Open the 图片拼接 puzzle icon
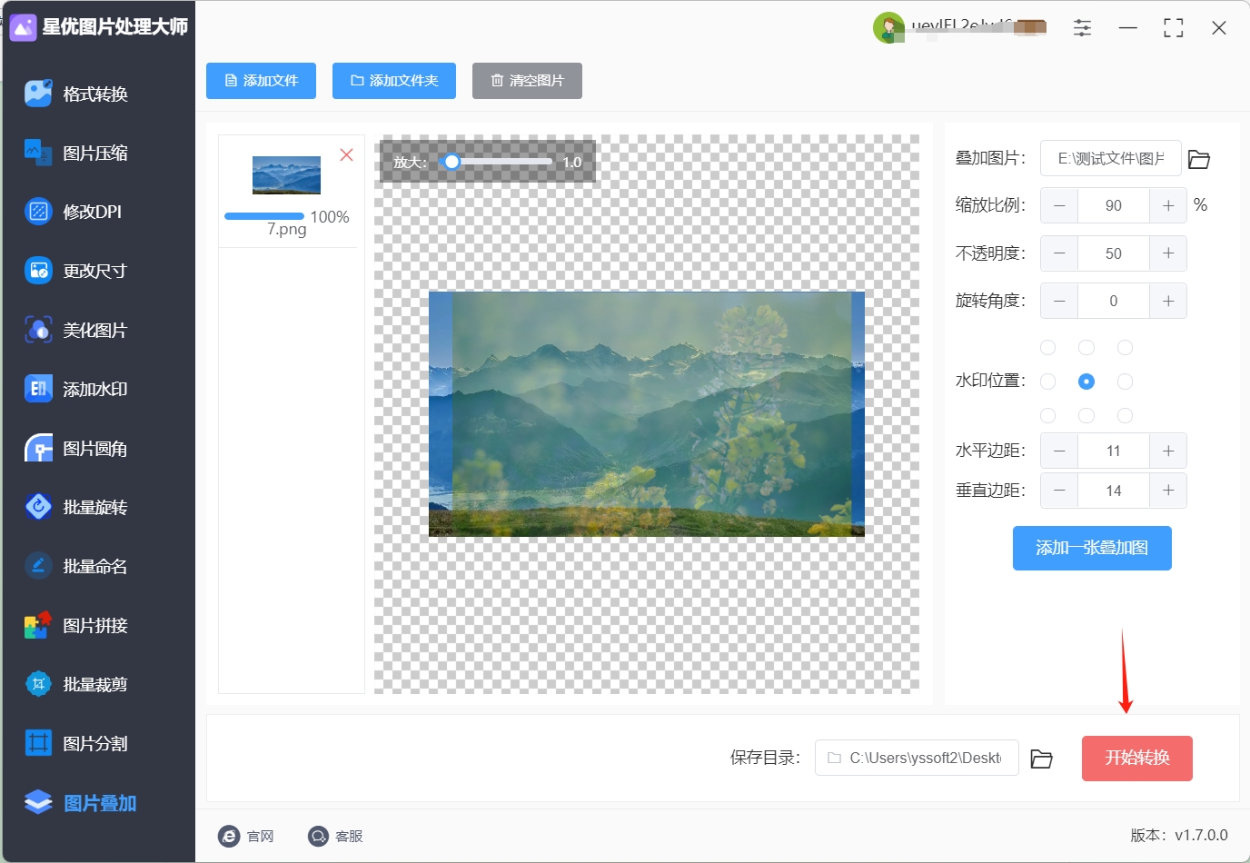The image size is (1250, 863). [x=38, y=625]
